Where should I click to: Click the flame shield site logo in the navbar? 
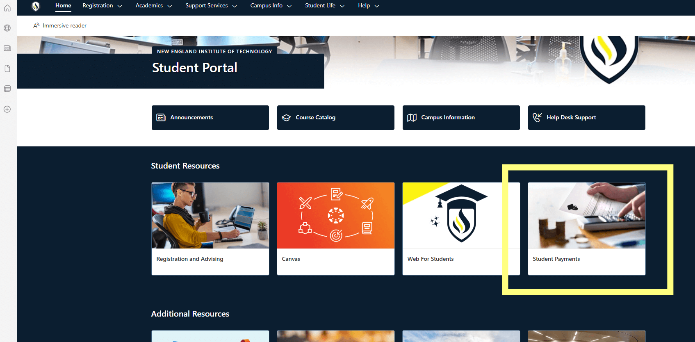[x=36, y=6]
